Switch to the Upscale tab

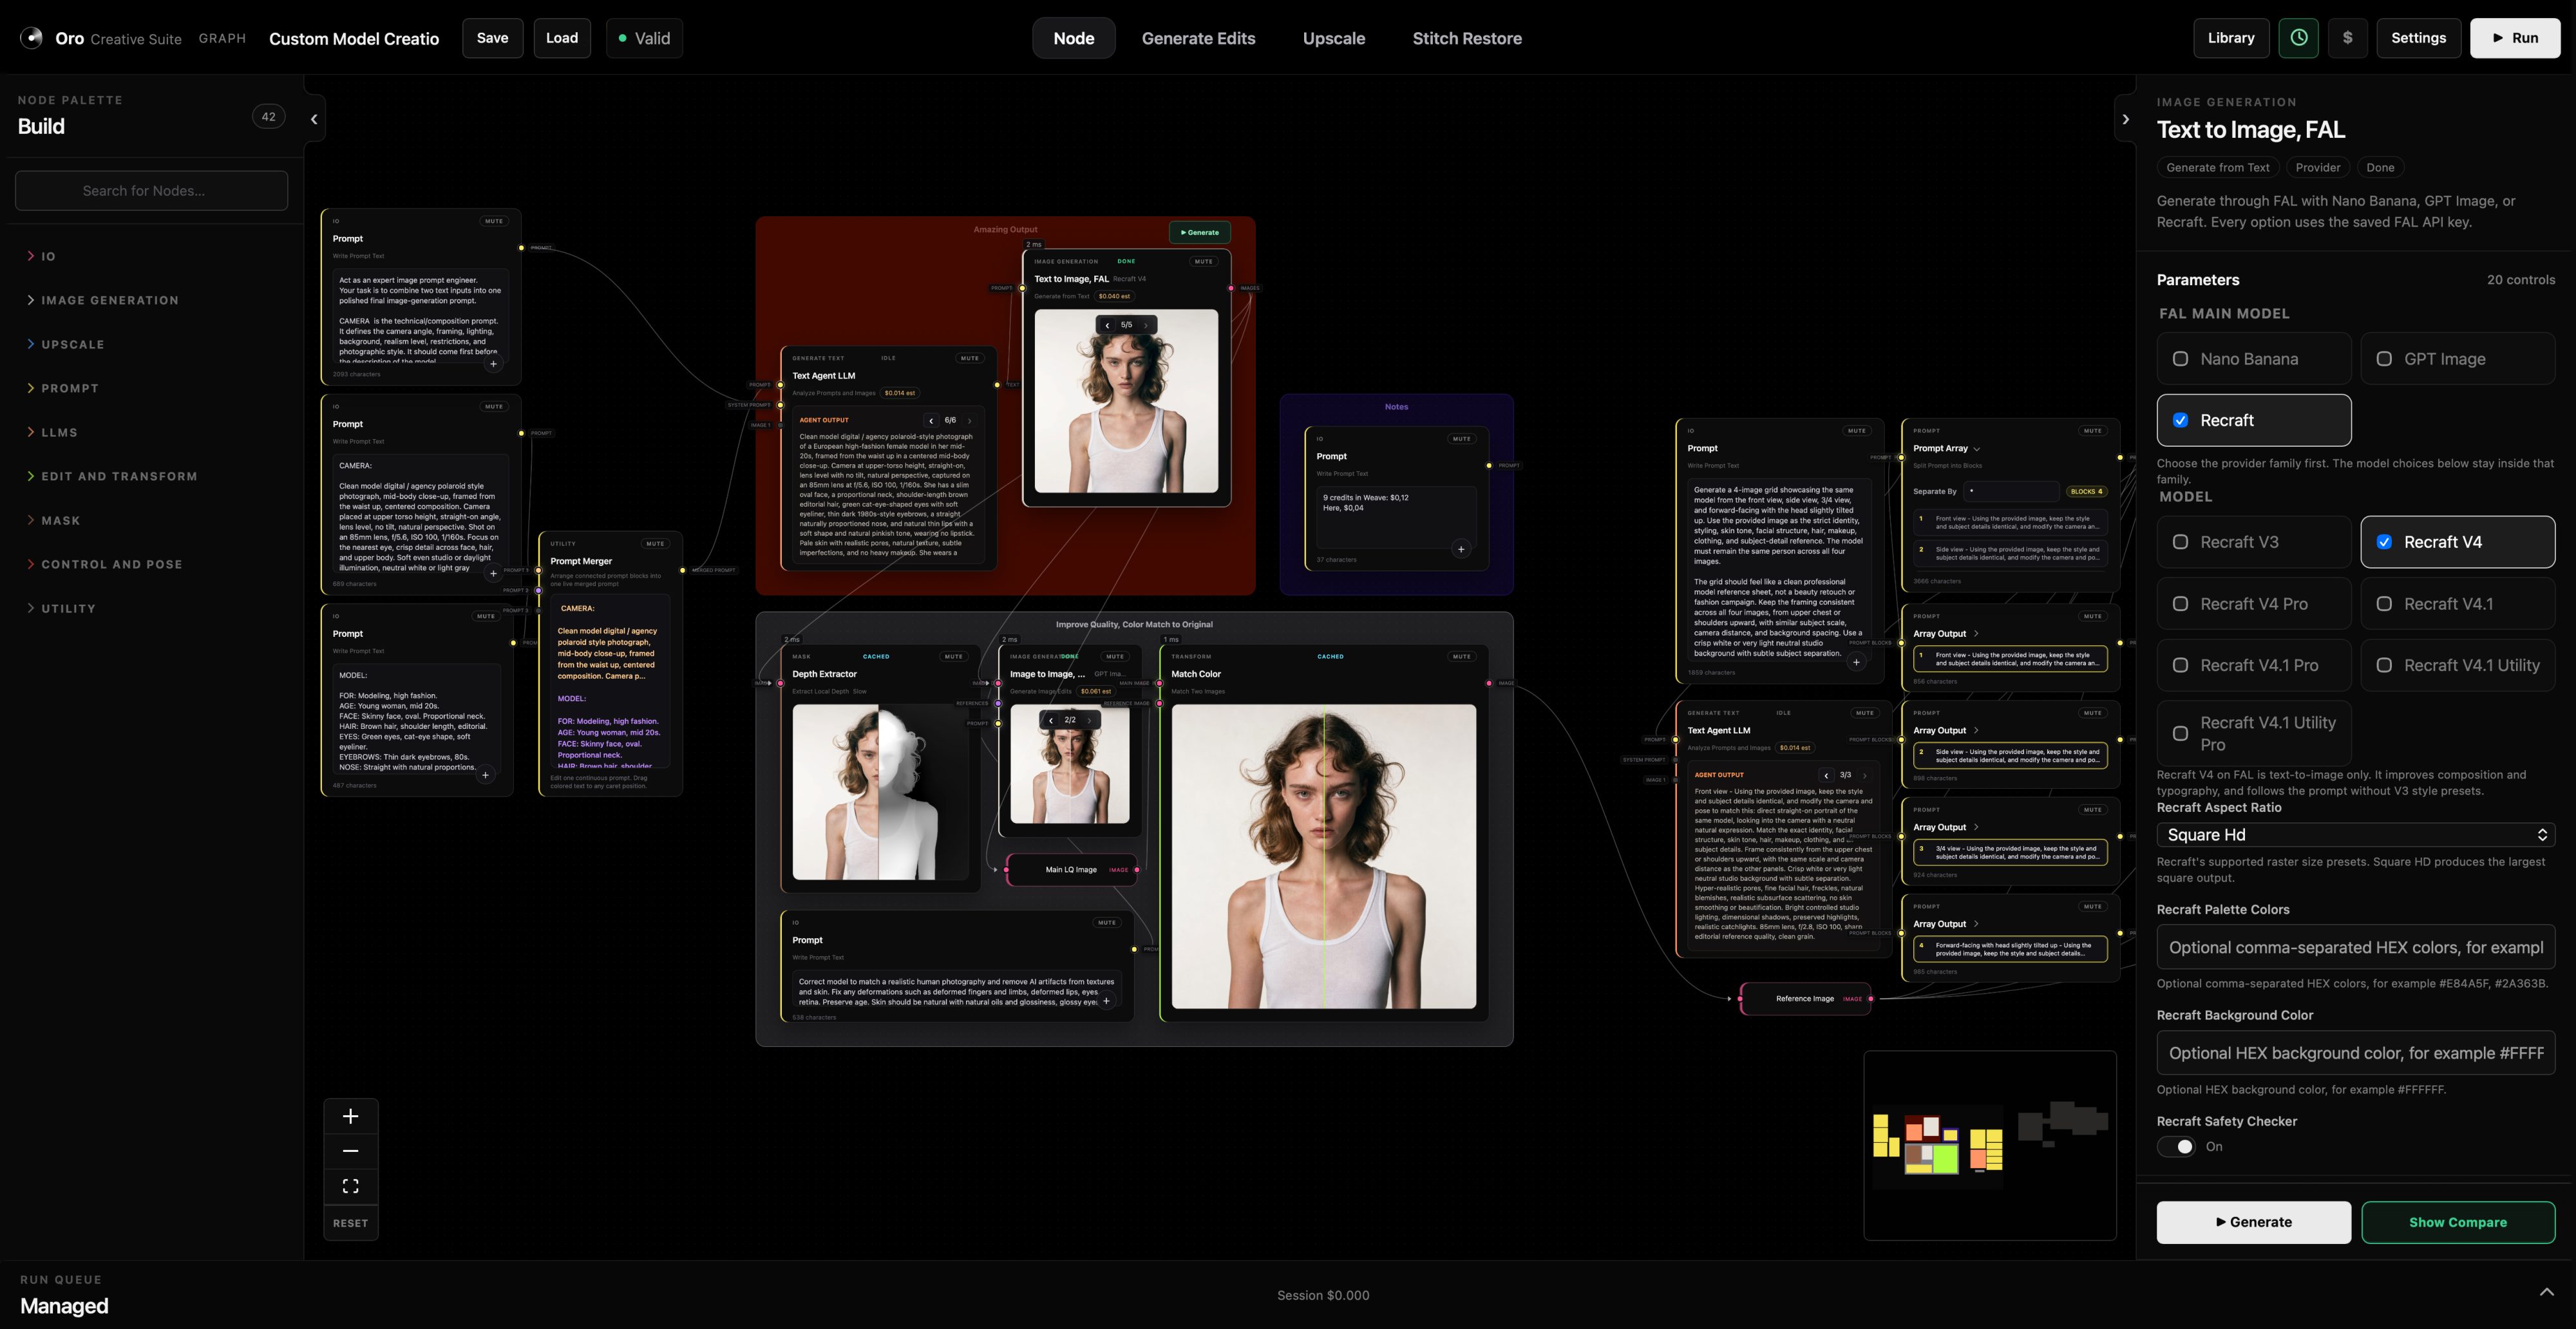click(x=1333, y=38)
